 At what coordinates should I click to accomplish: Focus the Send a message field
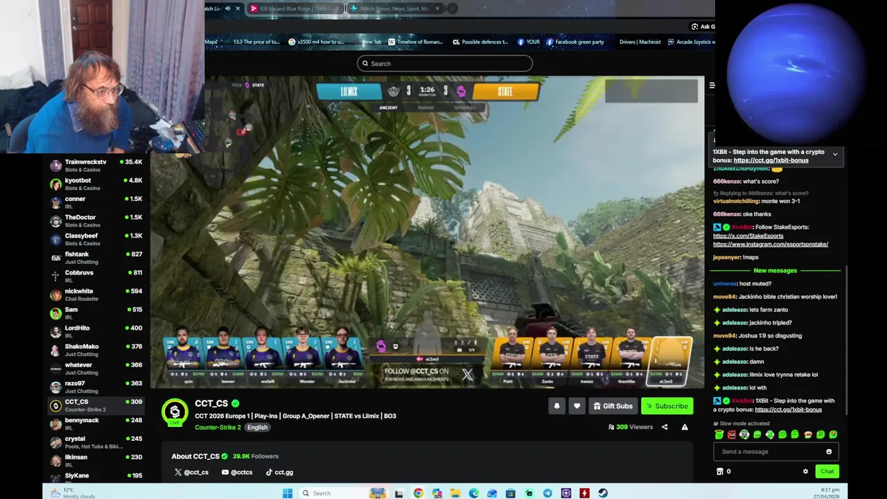pos(775,452)
